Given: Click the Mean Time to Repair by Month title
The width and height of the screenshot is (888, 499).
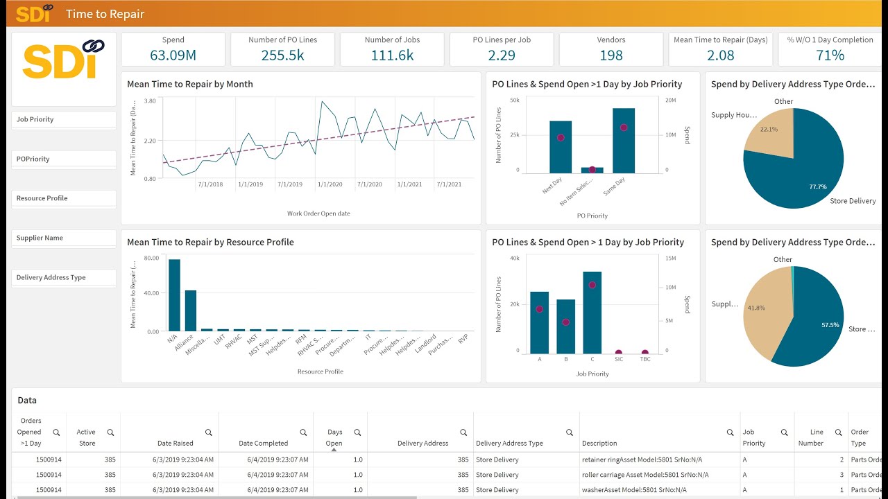Looking at the screenshot, I should [190, 84].
